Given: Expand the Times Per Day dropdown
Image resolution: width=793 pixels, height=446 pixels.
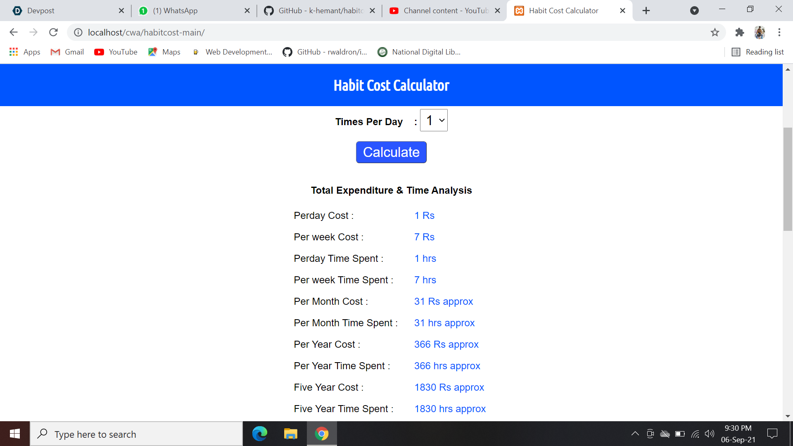Looking at the screenshot, I should coord(434,120).
